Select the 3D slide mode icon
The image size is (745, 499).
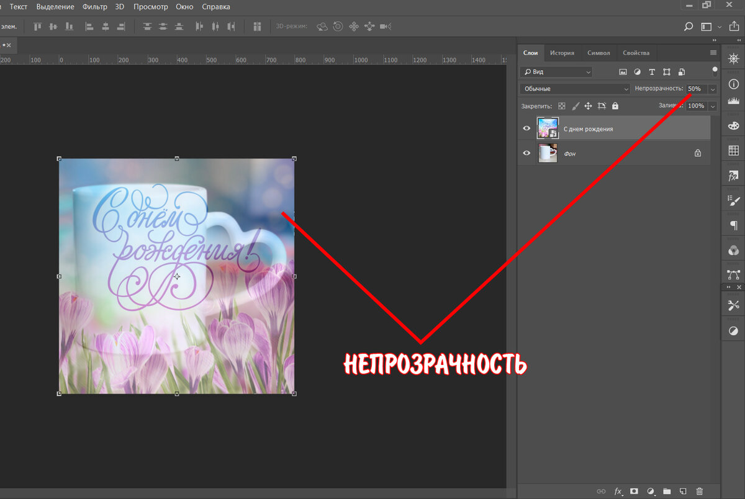[369, 27]
